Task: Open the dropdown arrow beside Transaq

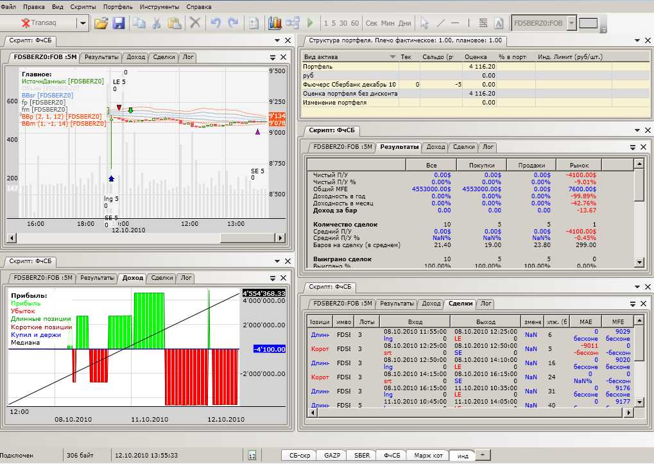Action: [x=82, y=23]
